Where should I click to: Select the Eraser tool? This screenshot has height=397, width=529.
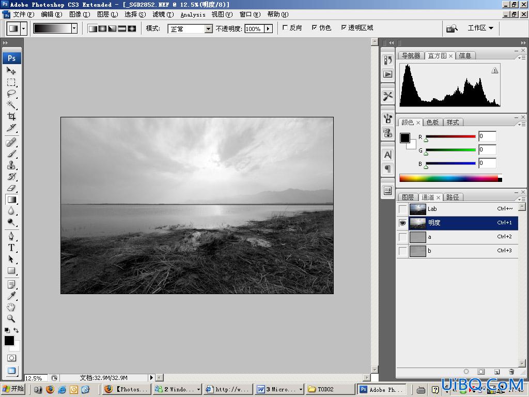(x=11, y=188)
